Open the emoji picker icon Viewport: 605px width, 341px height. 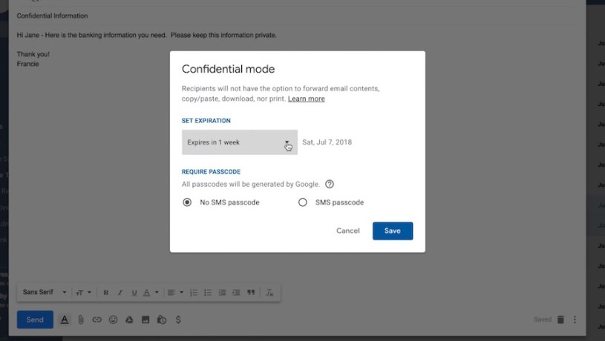pos(113,320)
